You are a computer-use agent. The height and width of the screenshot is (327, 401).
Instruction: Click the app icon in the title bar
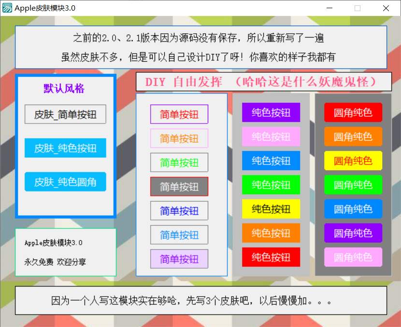[x=7, y=8]
